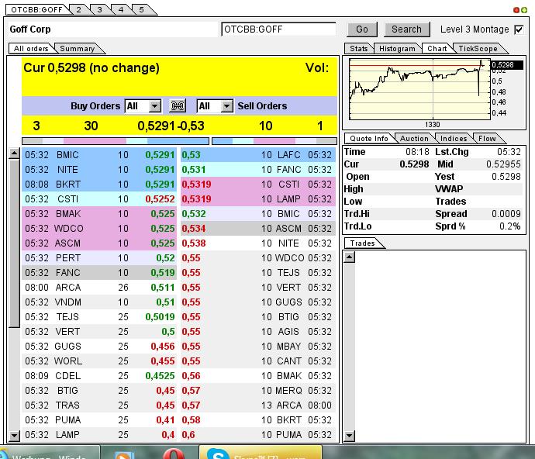Click the best bid-ask 0,5291-0,53 text

(171, 126)
